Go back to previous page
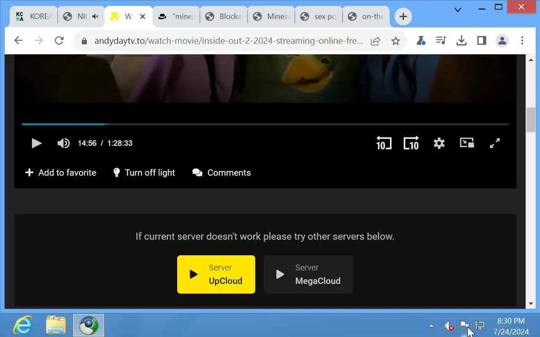 pyautogui.click(x=18, y=41)
